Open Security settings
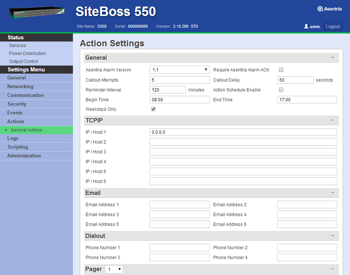The width and height of the screenshot is (350, 275). point(36,104)
